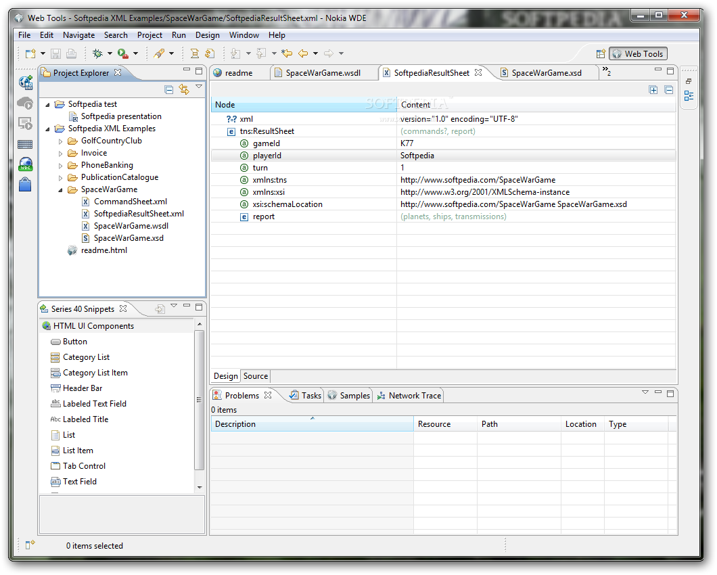Click the WDC globe sidebar icon
Screen dimensions: 717x575
[26, 164]
